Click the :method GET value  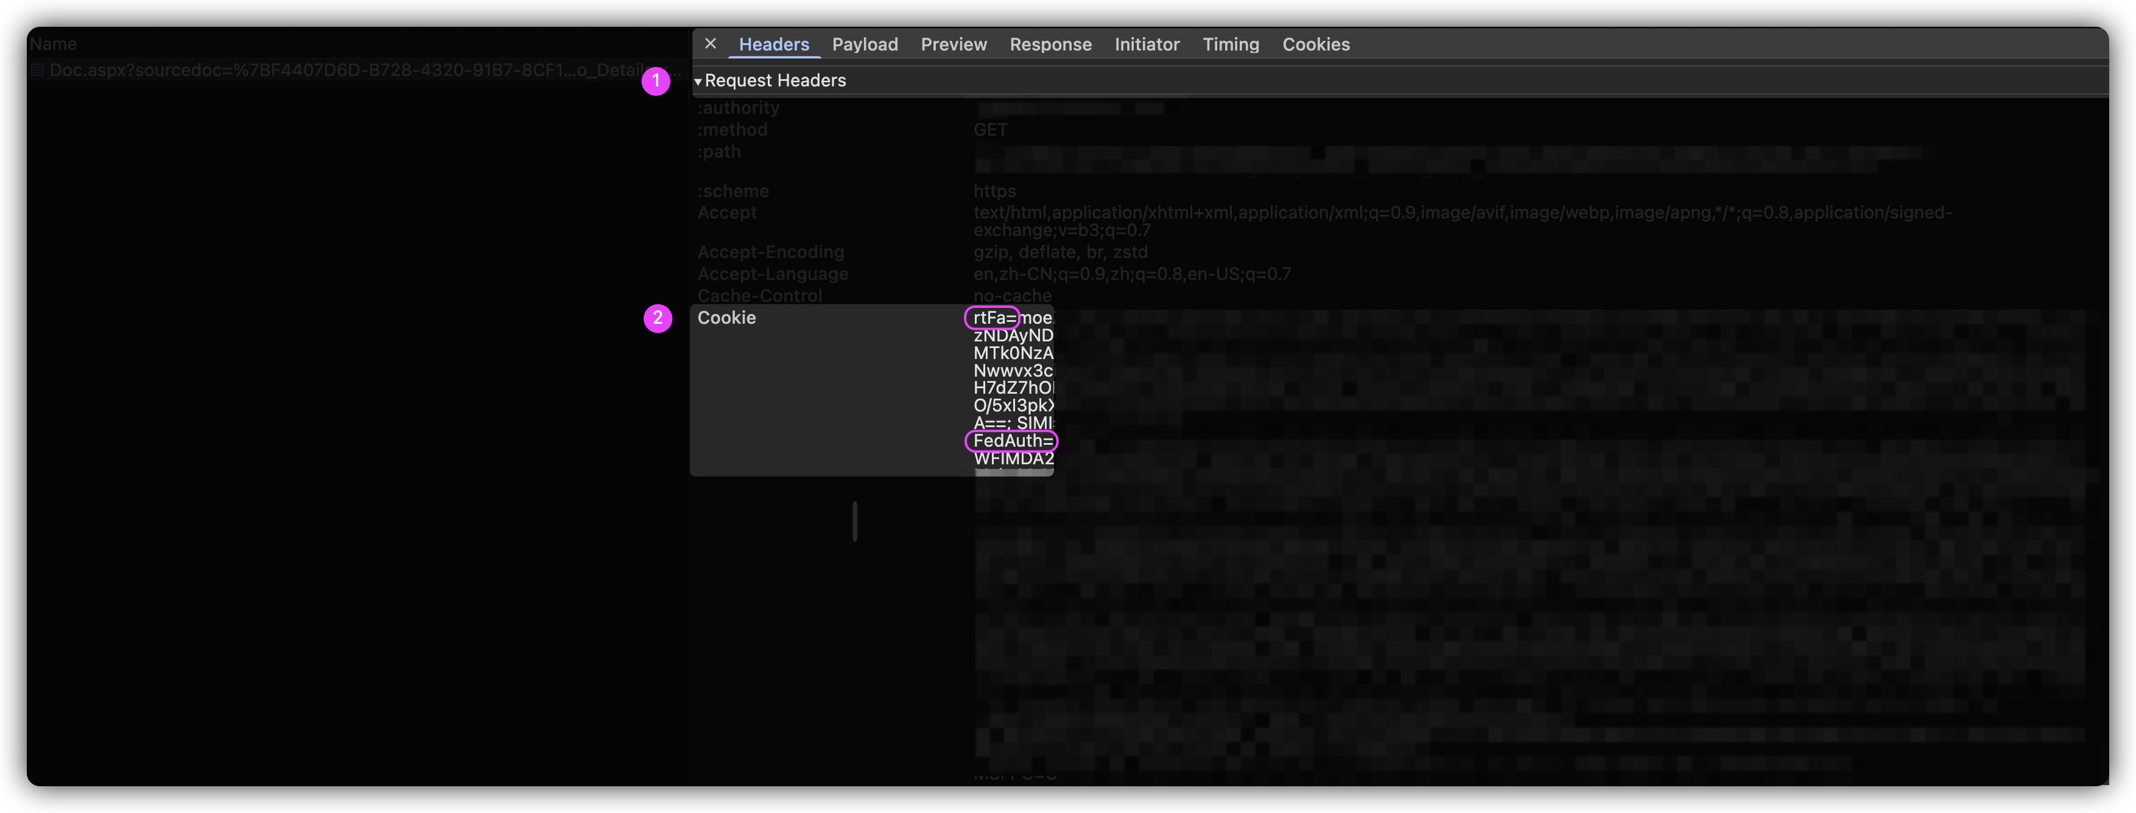[x=989, y=130]
